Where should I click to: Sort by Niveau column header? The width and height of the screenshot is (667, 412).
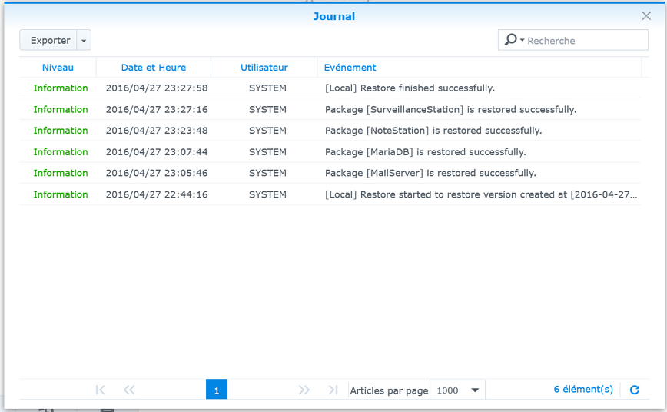tap(58, 67)
